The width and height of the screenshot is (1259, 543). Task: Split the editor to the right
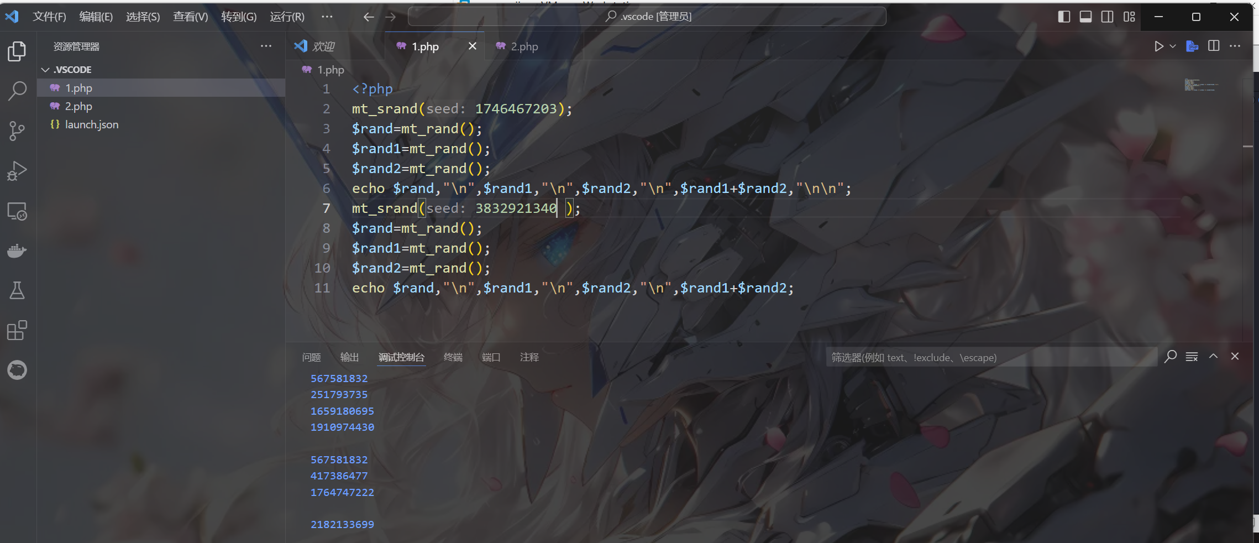[x=1214, y=46]
